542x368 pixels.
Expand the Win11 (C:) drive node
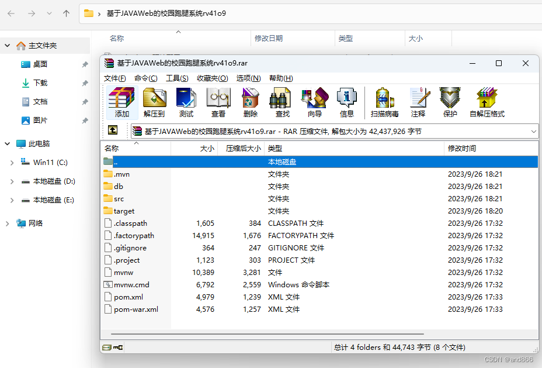coord(12,163)
